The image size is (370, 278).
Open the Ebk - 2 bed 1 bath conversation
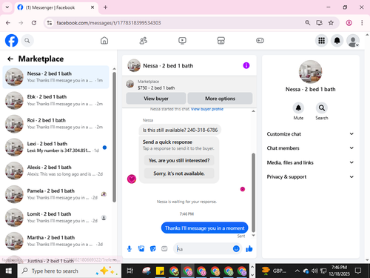pyautogui.click(x=55, y=100)
